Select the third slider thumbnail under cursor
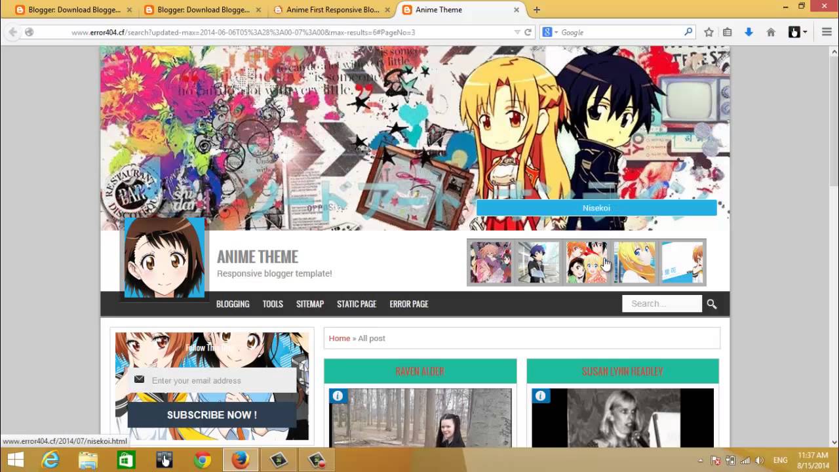Screen dimensions: 839x472 (587, 262)
